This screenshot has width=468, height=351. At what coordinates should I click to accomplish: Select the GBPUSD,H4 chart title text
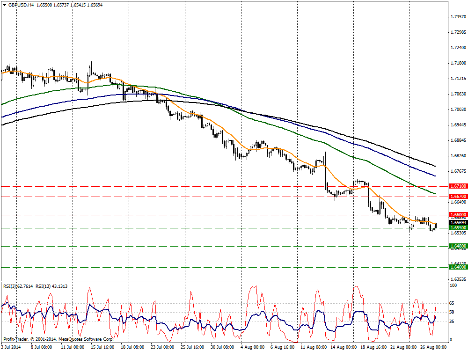coord(22,5)
